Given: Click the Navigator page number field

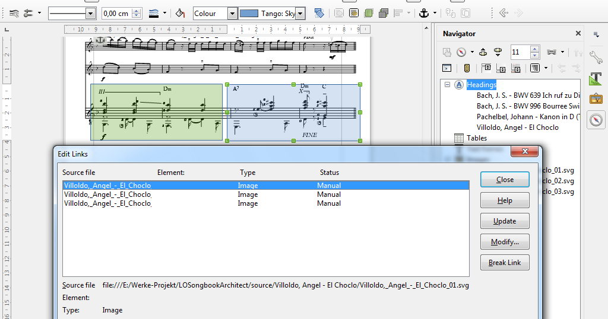Looking at the screenshot, I should point(520,52).
